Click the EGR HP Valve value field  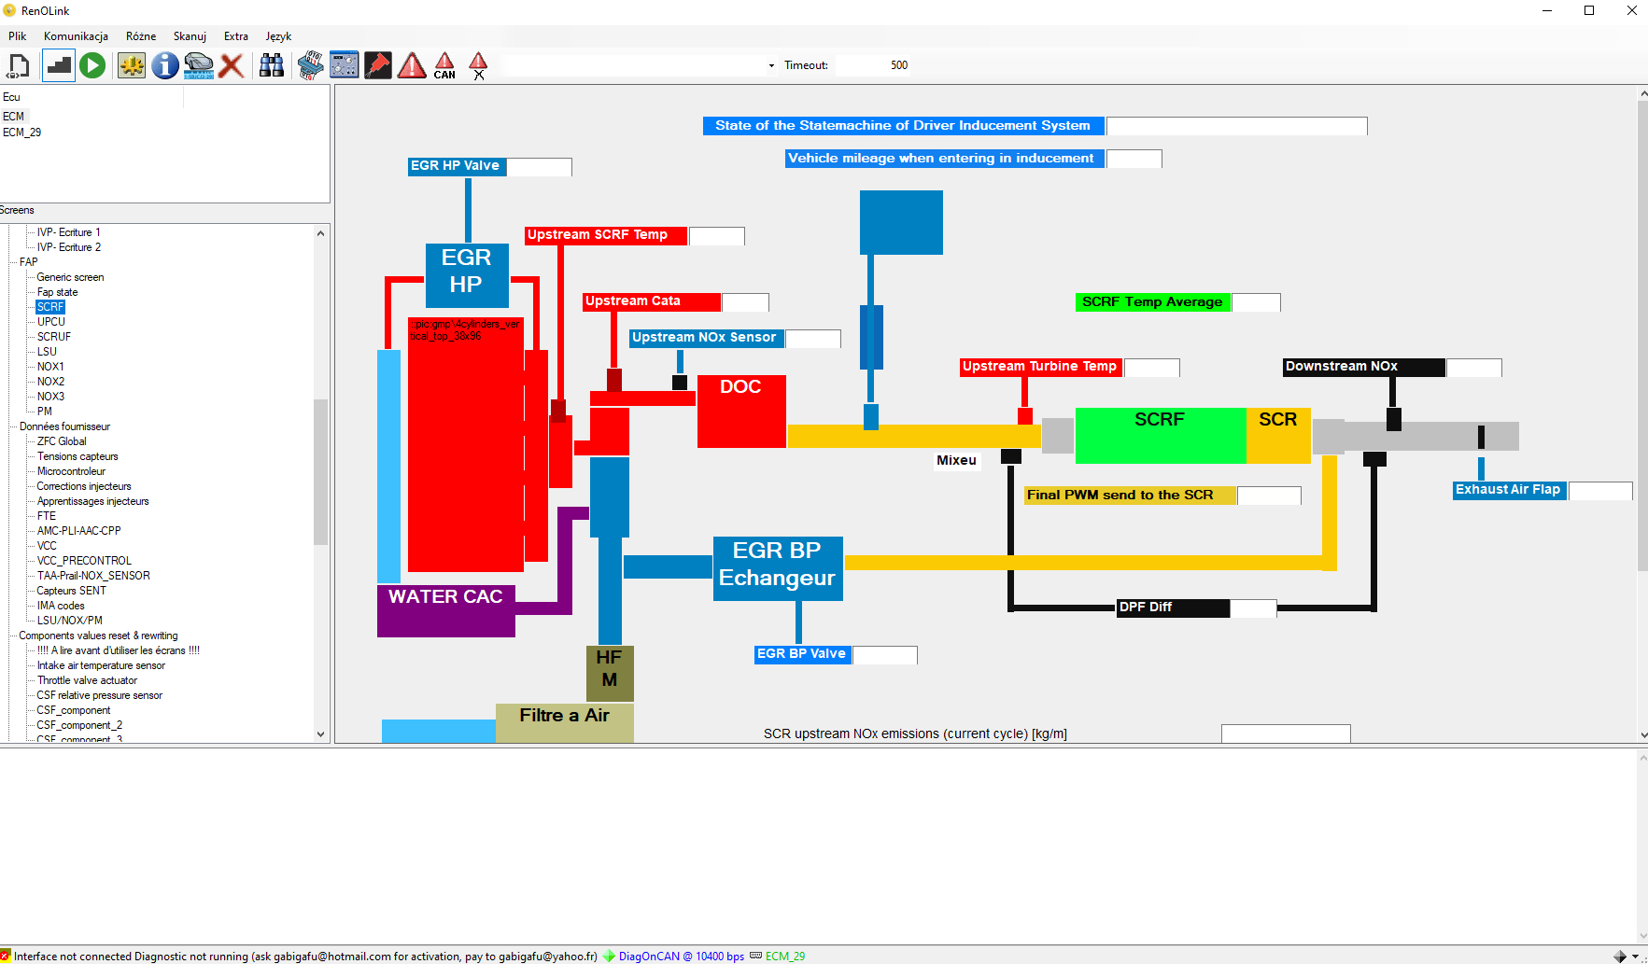coord(539,166)
